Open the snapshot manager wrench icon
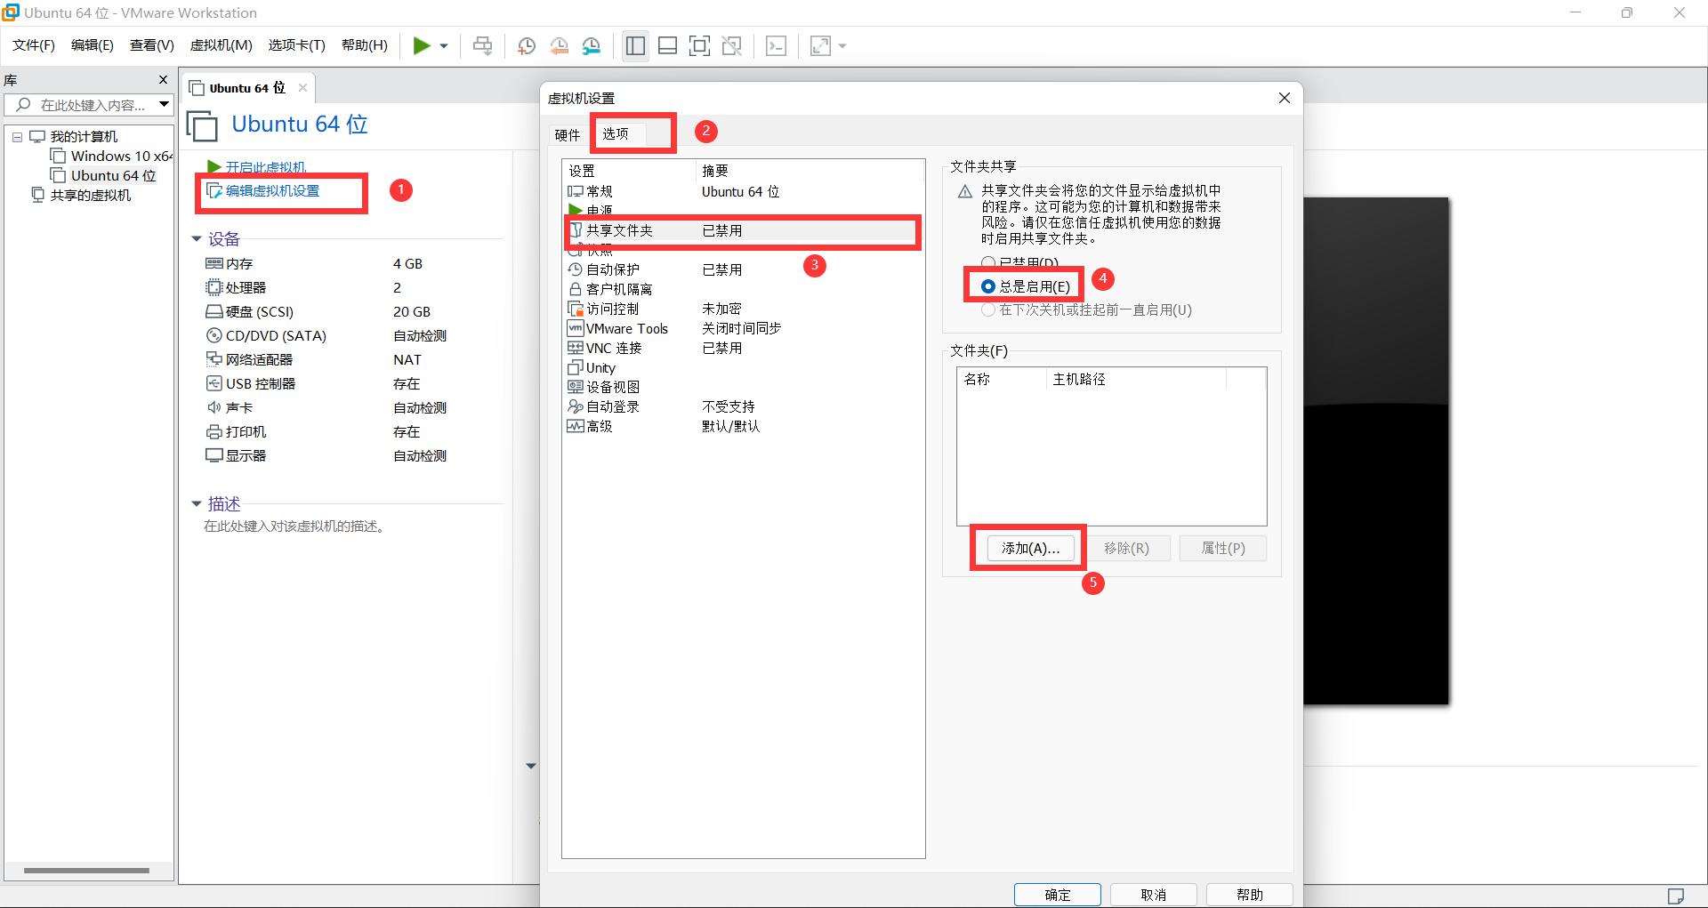Image resolution: width=1708 pixels, height=908 pixels. pos(592,45)
